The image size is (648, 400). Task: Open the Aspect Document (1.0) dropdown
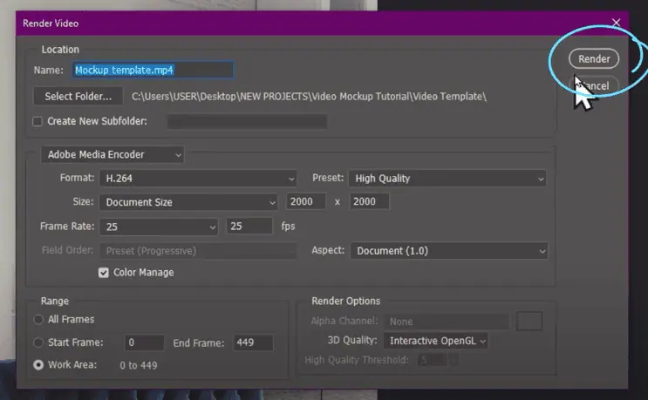pyautogui.click(x=448, y=251)
